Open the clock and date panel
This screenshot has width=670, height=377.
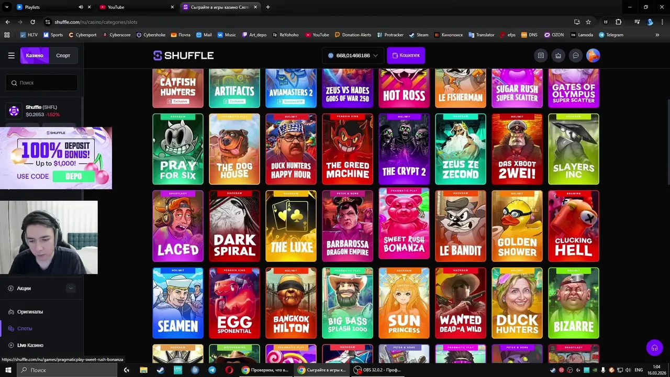pos(656,370)
